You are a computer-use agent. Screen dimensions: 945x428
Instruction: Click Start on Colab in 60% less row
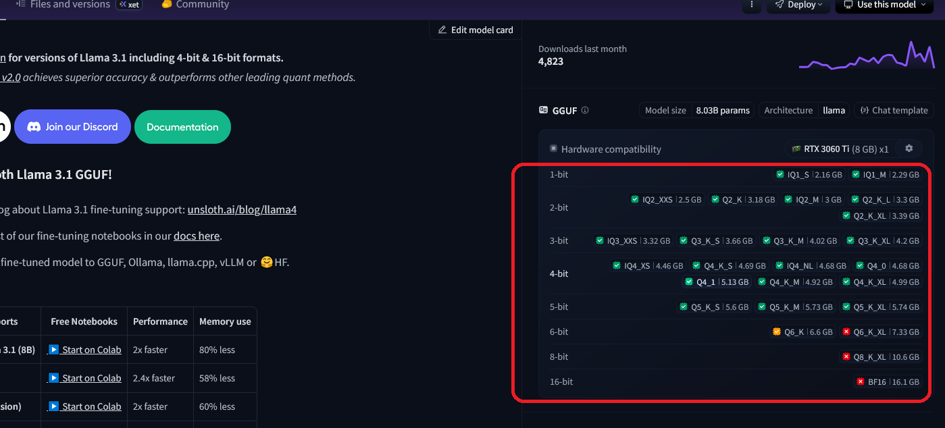(x=85, y=406)
